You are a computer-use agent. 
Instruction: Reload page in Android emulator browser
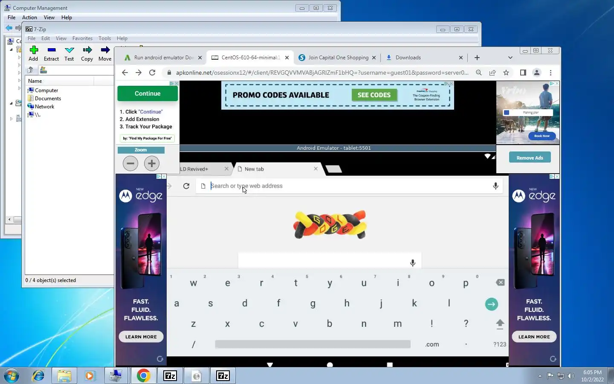tap(186, 186)
